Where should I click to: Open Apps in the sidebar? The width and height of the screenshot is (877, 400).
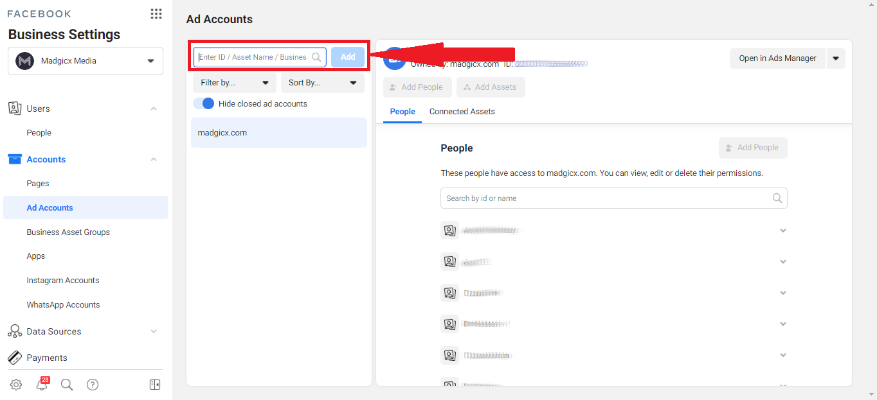(36, 256)
